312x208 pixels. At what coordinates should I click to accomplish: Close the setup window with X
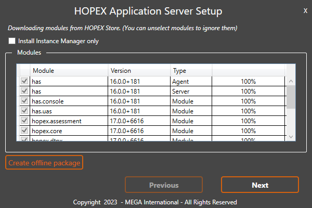coord(305,10)
